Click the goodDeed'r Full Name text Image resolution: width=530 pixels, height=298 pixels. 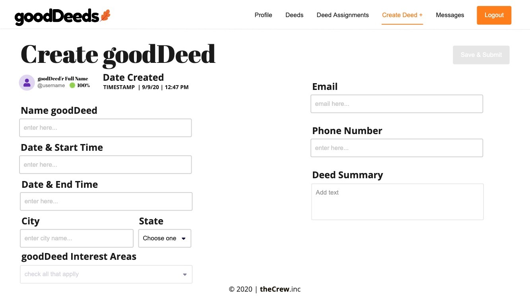pos(63,79)
